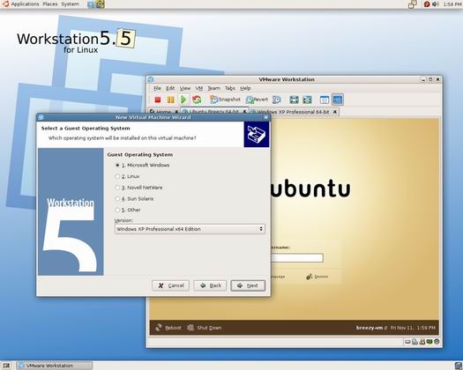Click the wizard header graphic icon
The width and height of the screenshot is (463, 370).
[257, 134]
